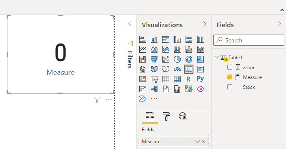
Task: Select the 100% stacked bar chart visual
Action: pos(188,40)
